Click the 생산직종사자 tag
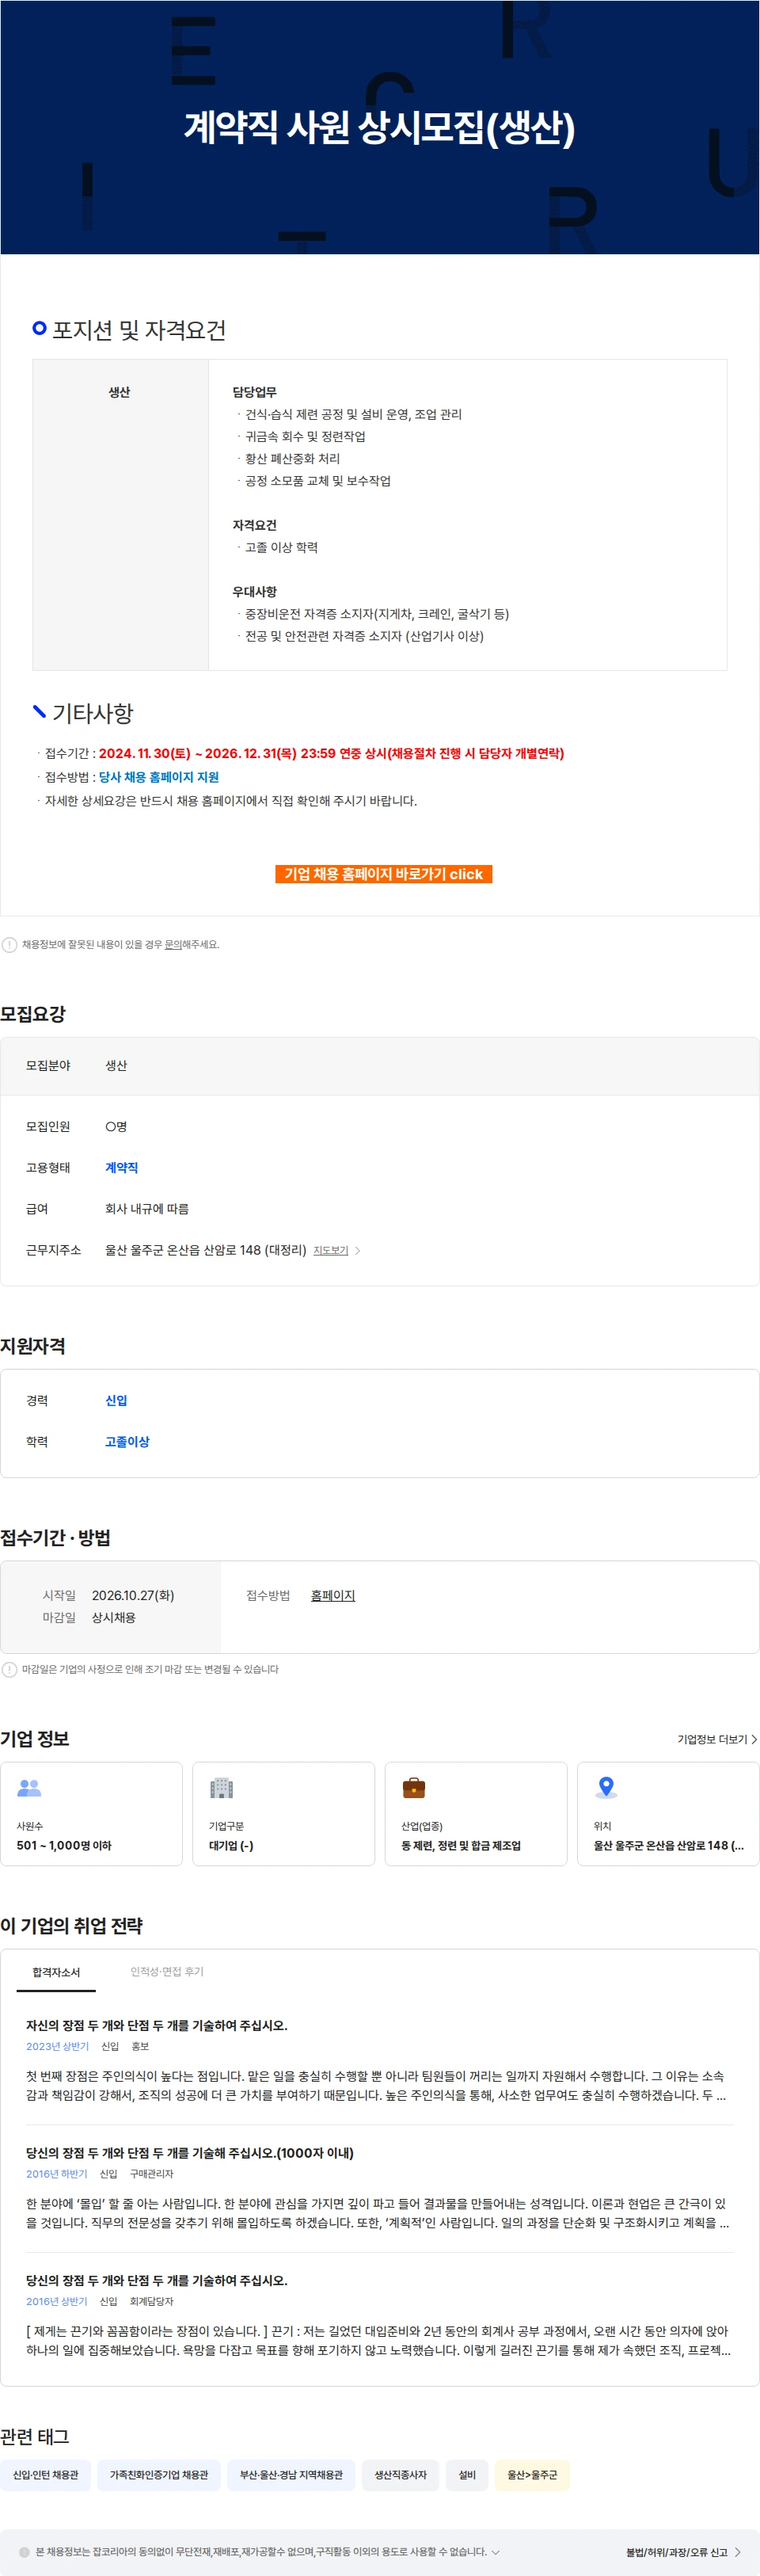 tap(400, 2474)
